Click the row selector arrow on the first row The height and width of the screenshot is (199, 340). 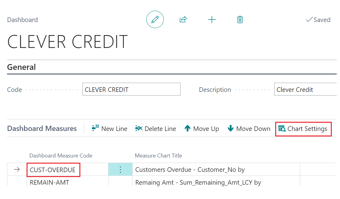coord(17,169)
